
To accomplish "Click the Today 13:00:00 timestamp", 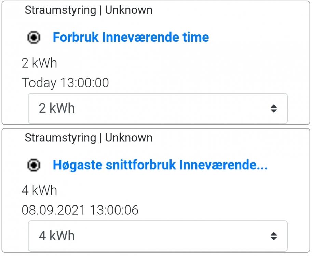I will 65,83.
